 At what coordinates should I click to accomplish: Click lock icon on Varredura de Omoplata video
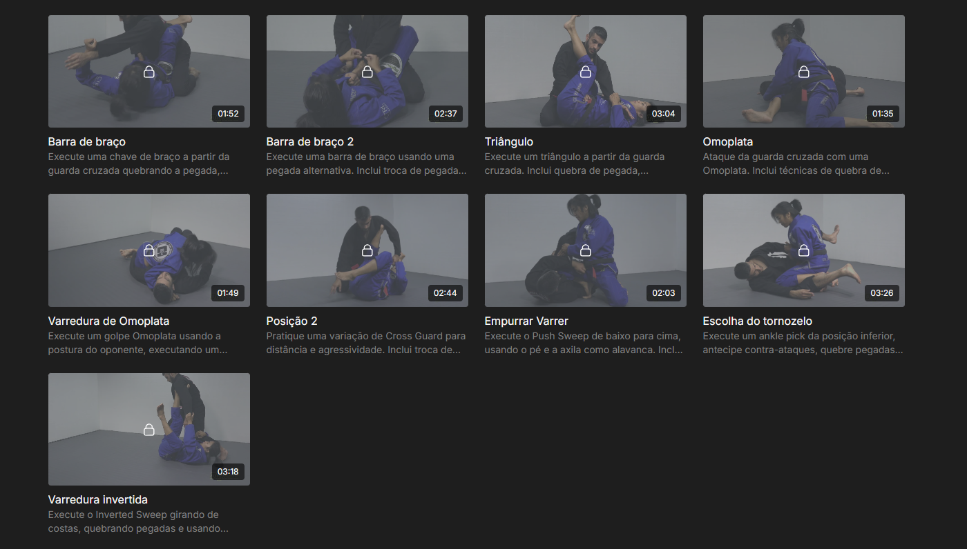coord(149,250)
